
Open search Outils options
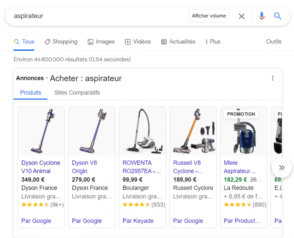click(273, 42)
